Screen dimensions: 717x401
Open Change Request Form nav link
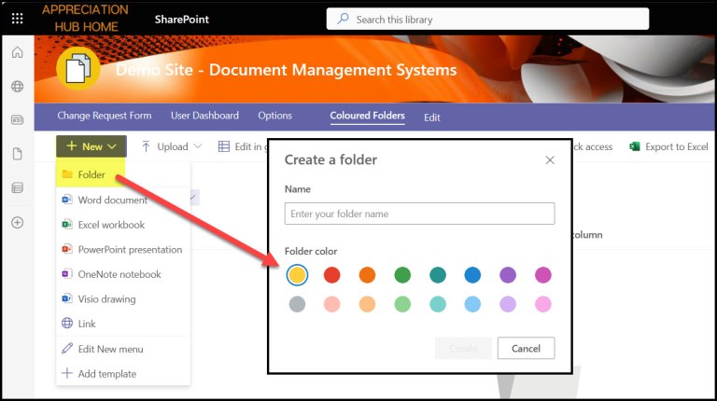click(x=105, y=116)
